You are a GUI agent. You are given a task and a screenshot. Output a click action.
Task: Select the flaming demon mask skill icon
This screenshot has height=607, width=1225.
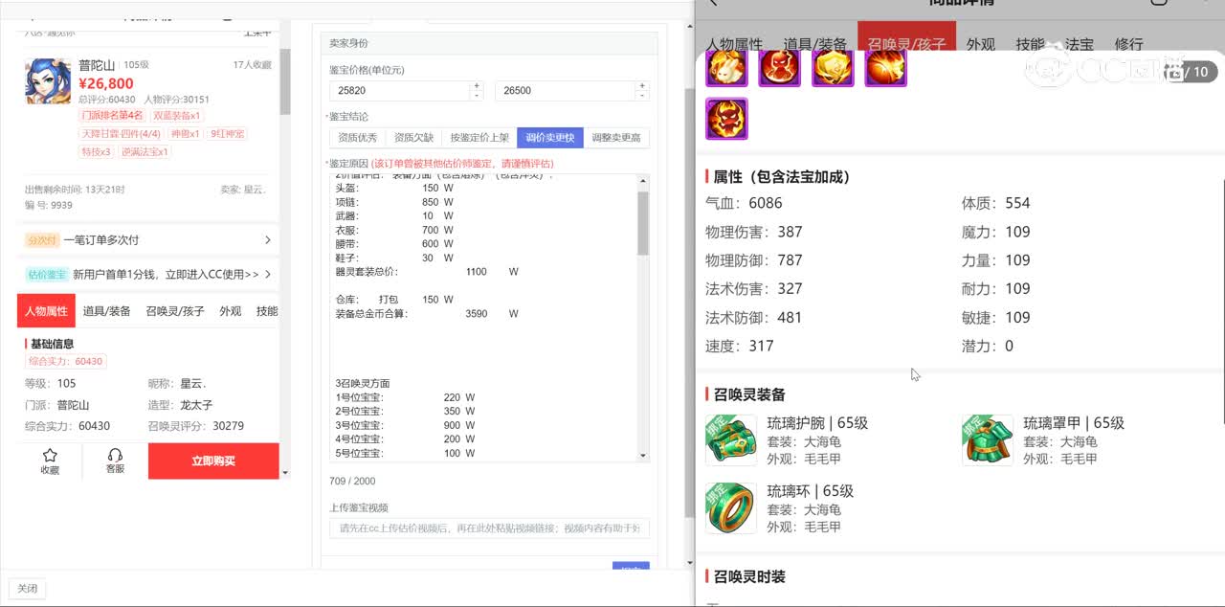click(726, 120)
